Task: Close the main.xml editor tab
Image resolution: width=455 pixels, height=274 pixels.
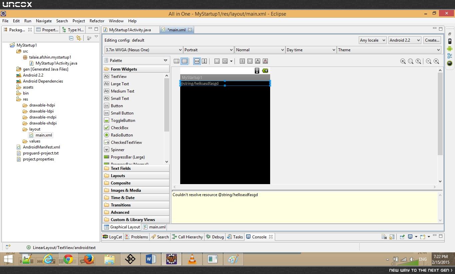Action: (x=190, y=30)
